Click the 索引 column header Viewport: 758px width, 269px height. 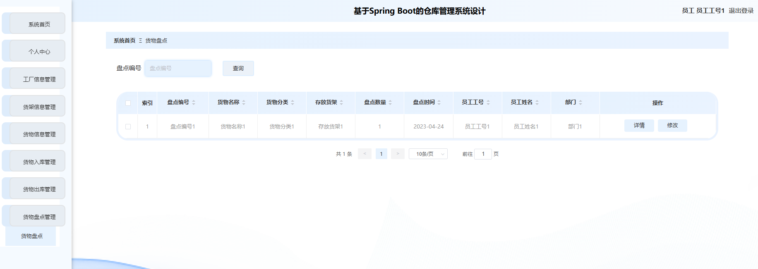point(147,103)
